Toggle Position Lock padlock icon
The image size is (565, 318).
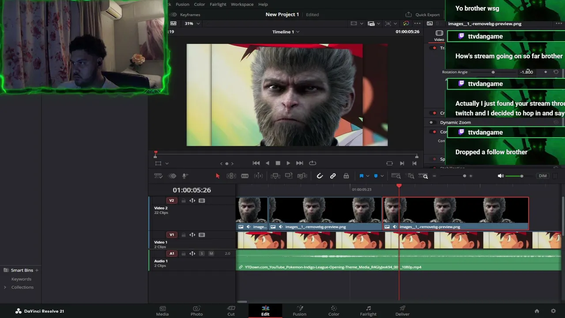click(x=346, y=176)
